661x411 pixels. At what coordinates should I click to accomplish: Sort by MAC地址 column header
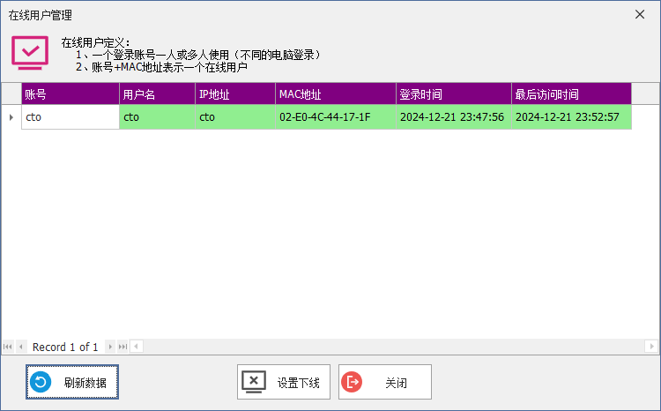point(336,93)
